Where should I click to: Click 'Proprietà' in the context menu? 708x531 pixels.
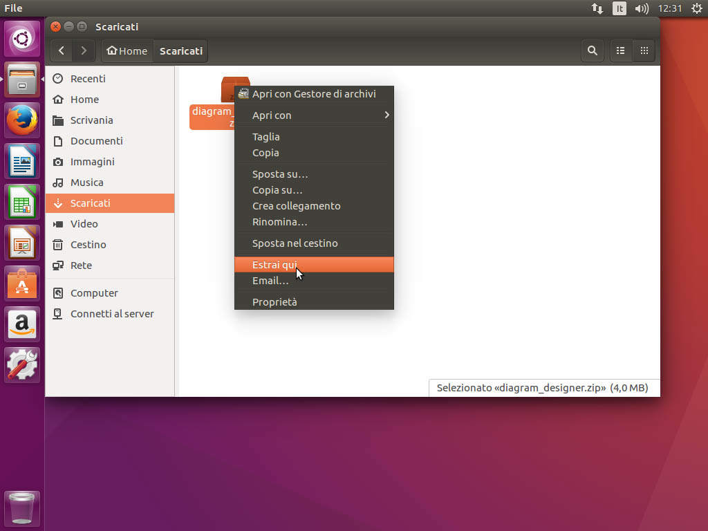pos(274,302)
